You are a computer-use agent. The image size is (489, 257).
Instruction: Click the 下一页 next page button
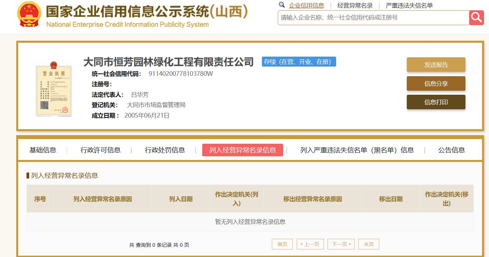pos(341,244)
